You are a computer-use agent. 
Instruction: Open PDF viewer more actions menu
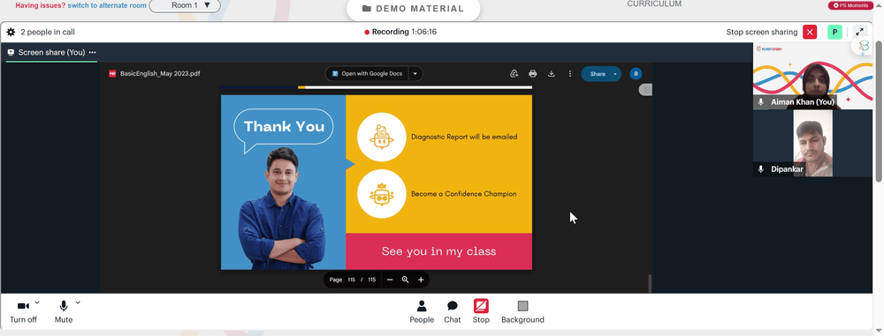[x=570, y=74]
